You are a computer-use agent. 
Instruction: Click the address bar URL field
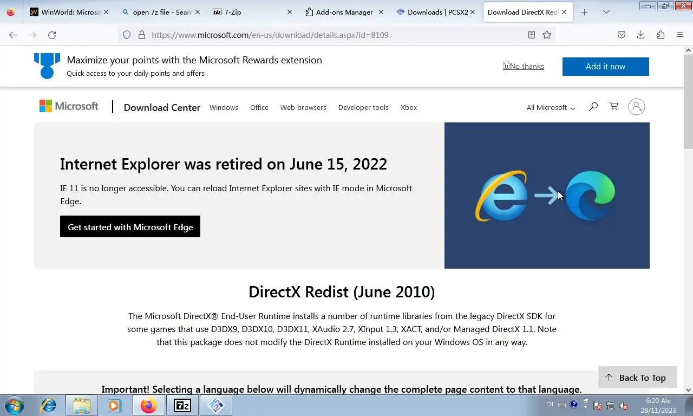(336, 35)
